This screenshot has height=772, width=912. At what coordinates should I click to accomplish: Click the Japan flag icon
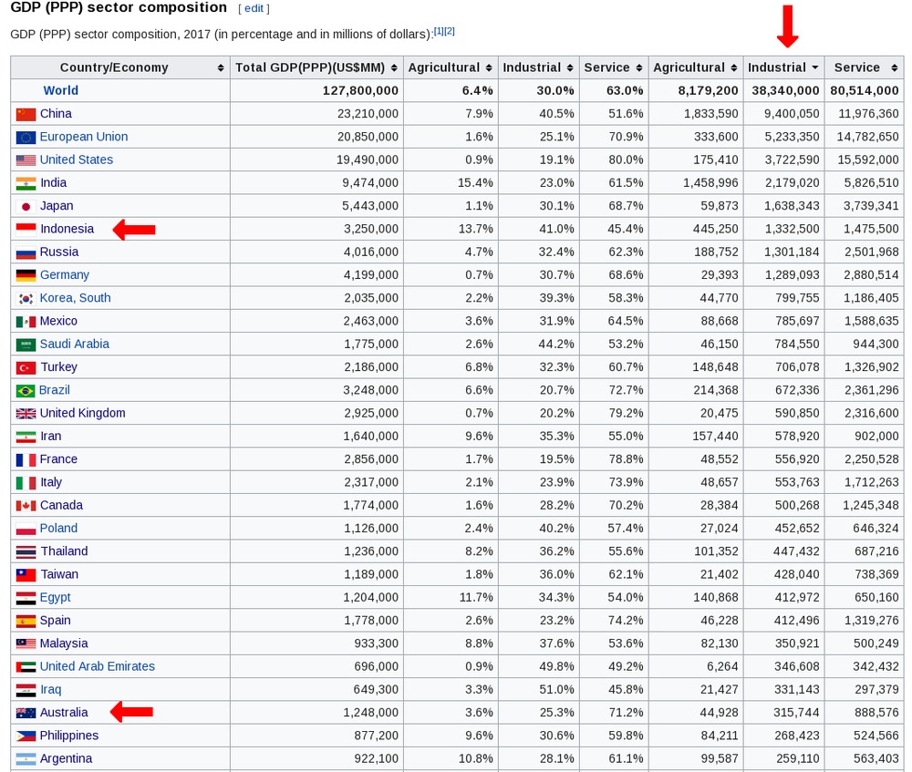(26, 206)
